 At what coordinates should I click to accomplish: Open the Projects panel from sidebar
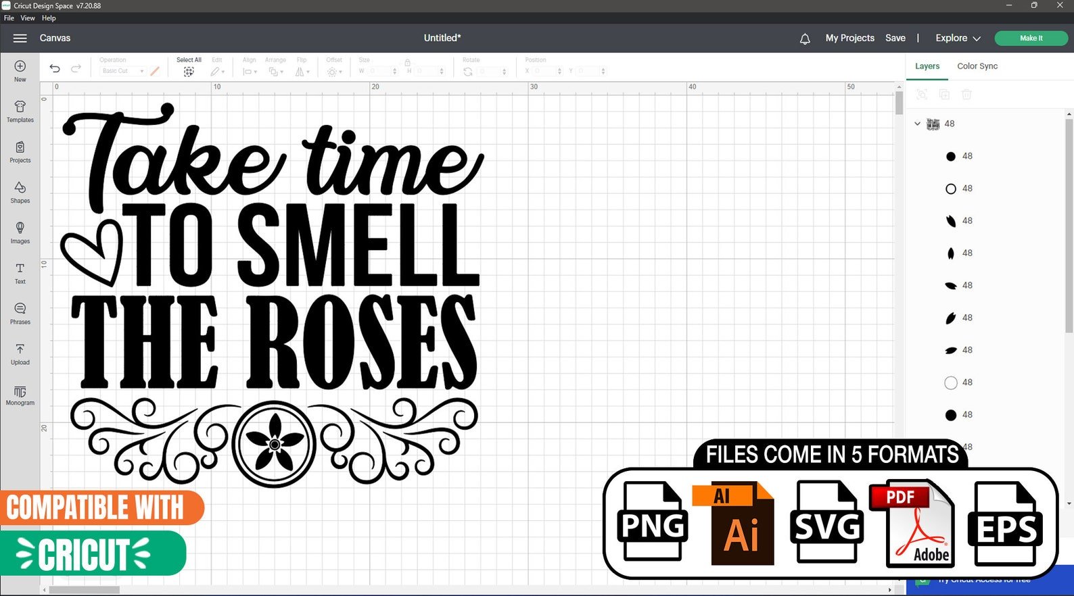click(x=20, y=152)
